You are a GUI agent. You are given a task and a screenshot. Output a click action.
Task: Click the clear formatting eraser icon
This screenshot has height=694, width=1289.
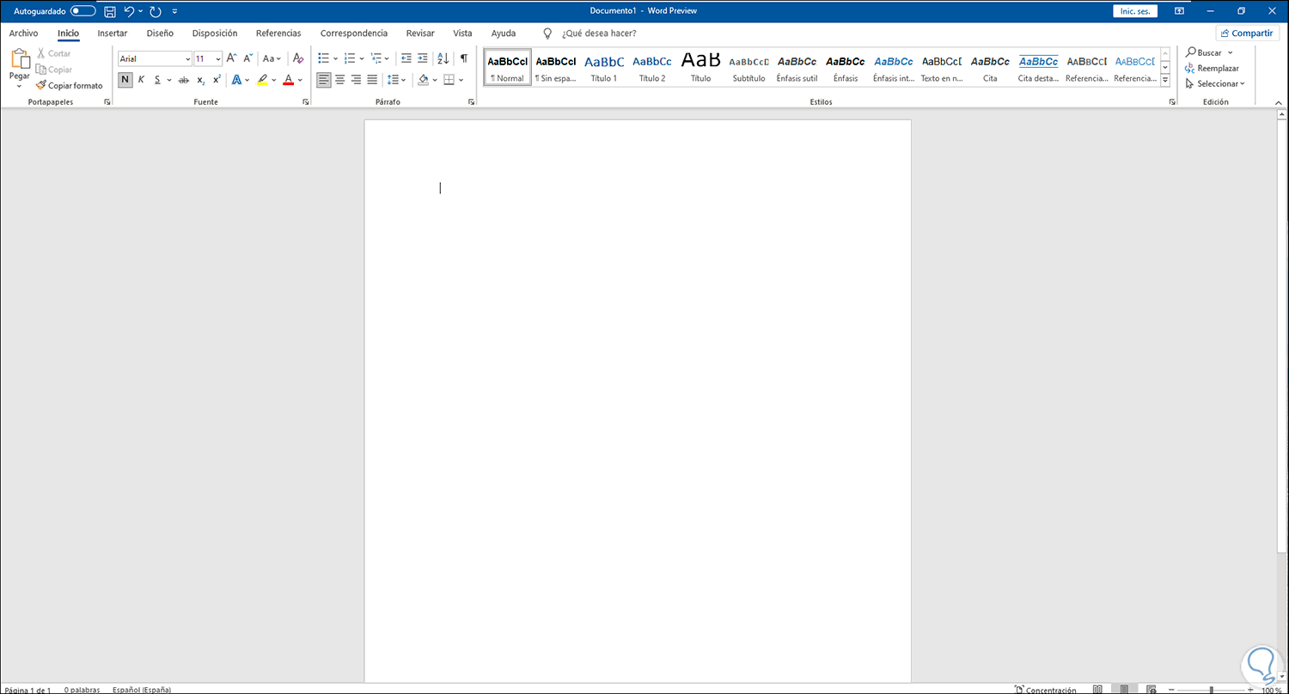(x=298, y=58)
